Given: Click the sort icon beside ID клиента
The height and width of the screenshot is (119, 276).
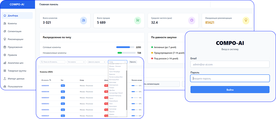Looking at the screenshot, I should (x=50, y=80).
